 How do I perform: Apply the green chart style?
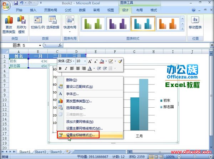click(93, 24)
